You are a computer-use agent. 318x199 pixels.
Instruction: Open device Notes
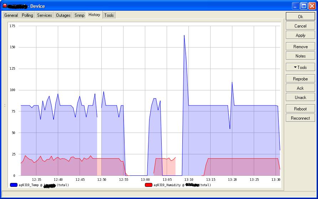click(x=301, y=56)
